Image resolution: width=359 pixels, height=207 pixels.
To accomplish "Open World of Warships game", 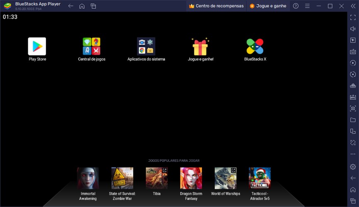I will tap(226, 178).
